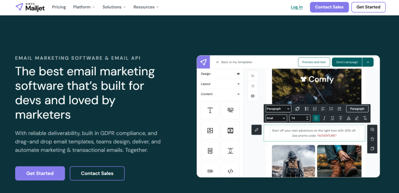Add a Social sharing content block
The height and width of the screenshot is (193, 399).
[x=210, y=171]
